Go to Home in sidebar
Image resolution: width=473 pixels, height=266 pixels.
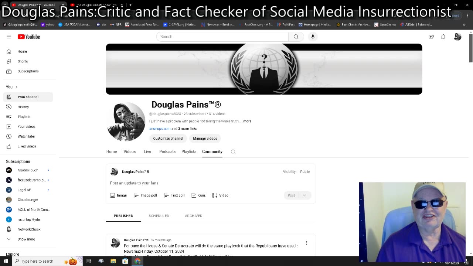pos(28,51)
